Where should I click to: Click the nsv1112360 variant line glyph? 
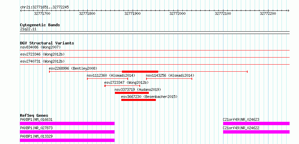click(108, 79)
